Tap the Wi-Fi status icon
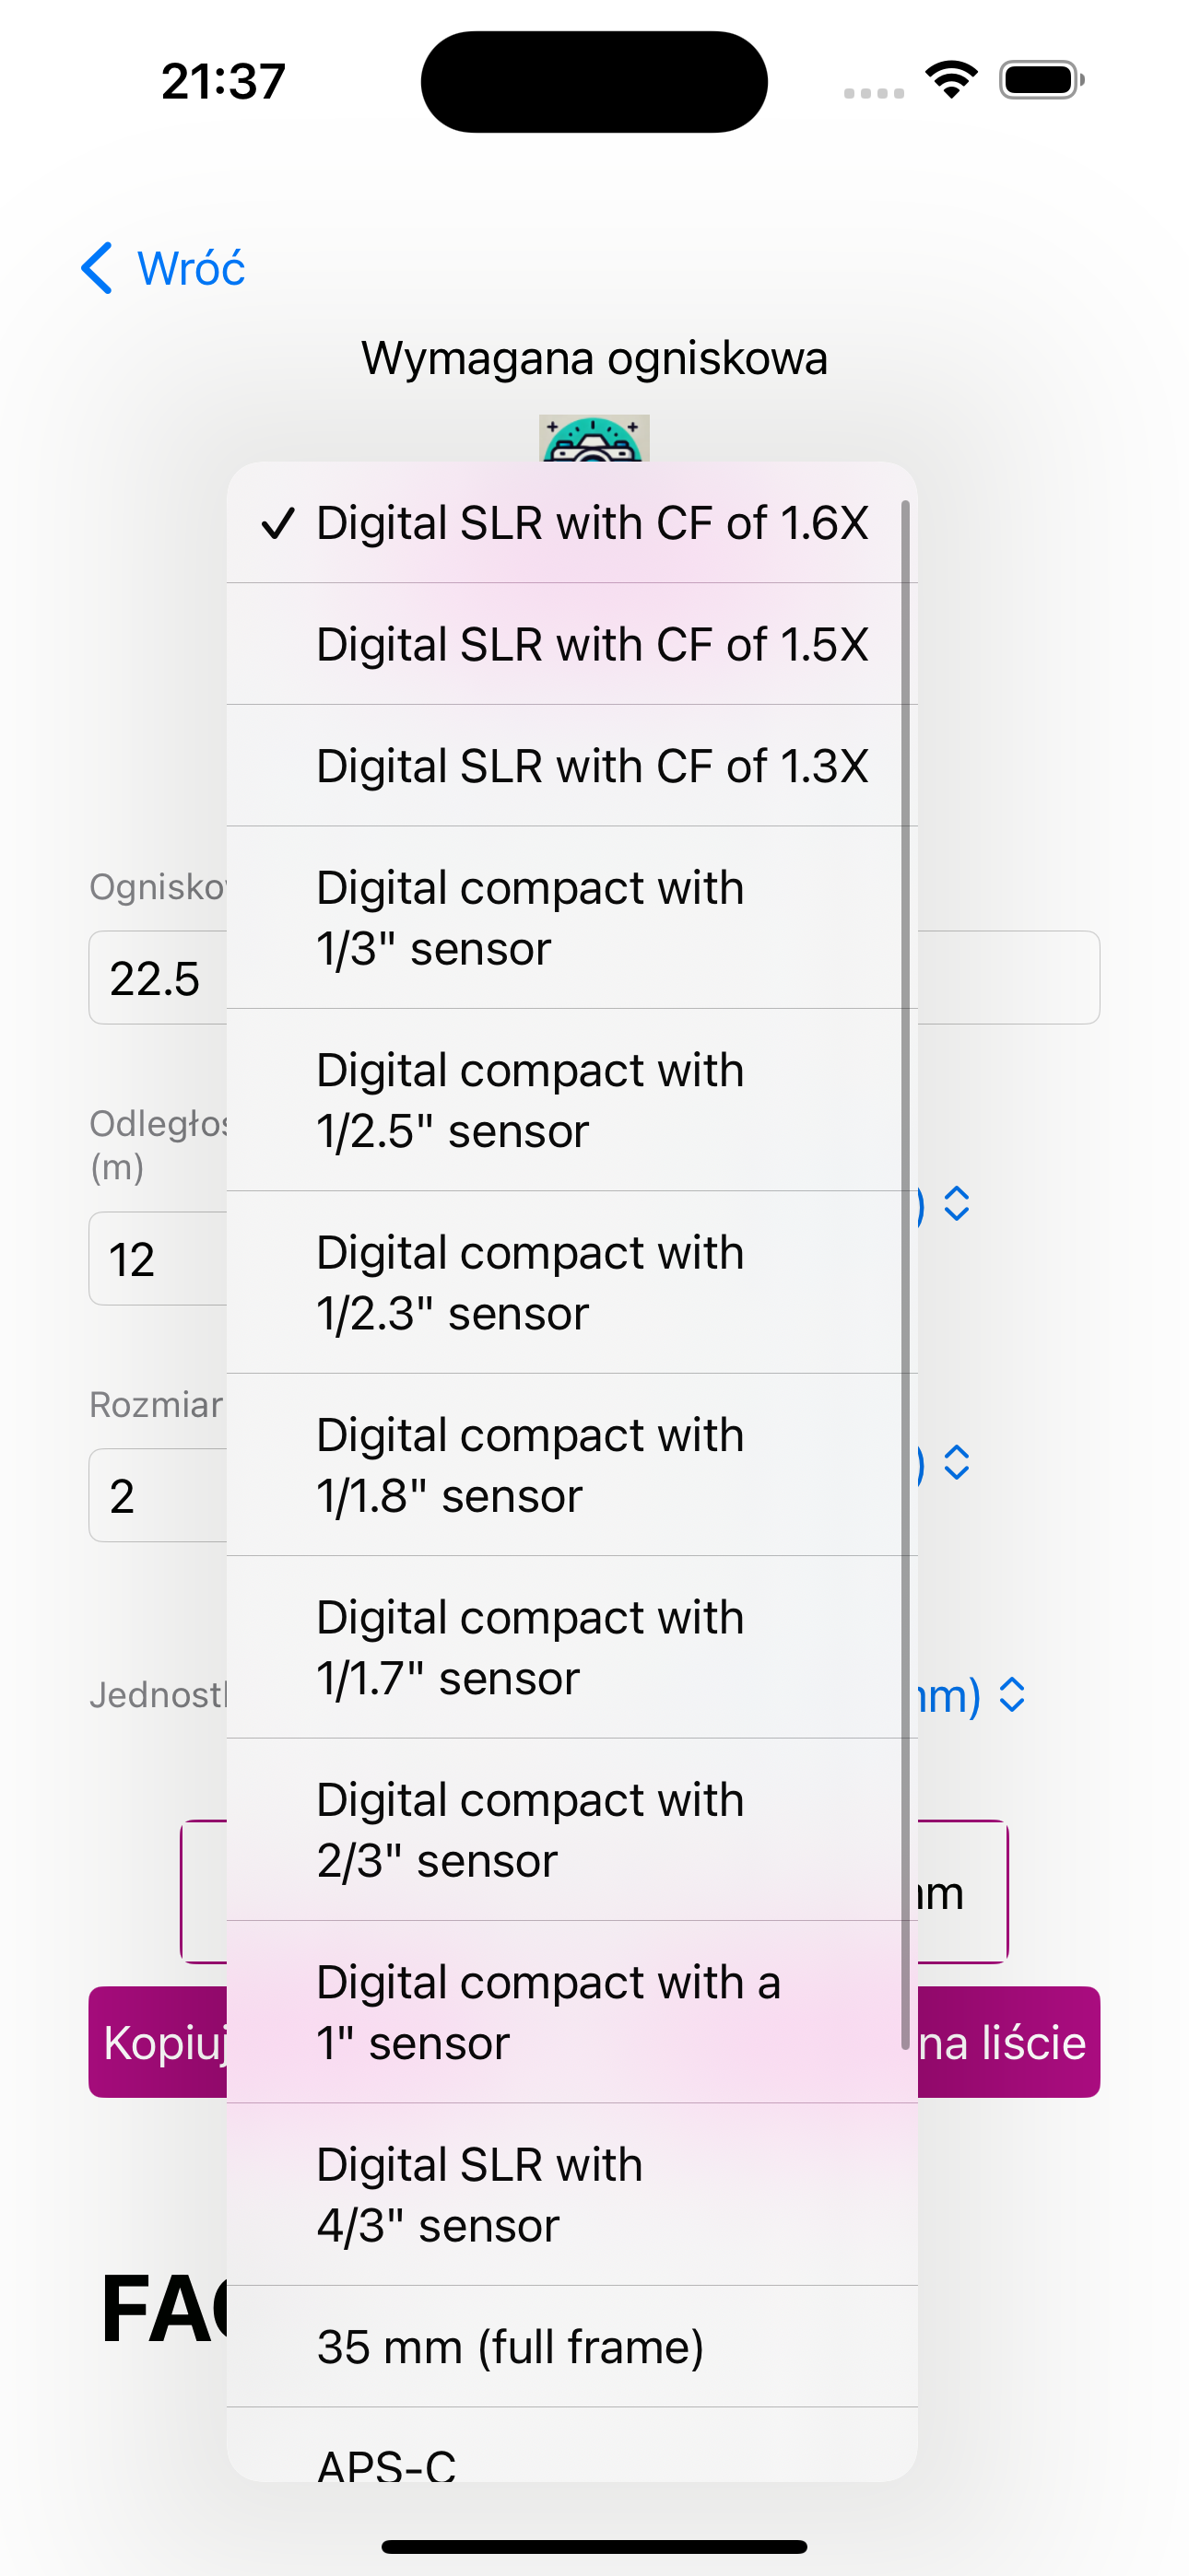 coord(952,80)
